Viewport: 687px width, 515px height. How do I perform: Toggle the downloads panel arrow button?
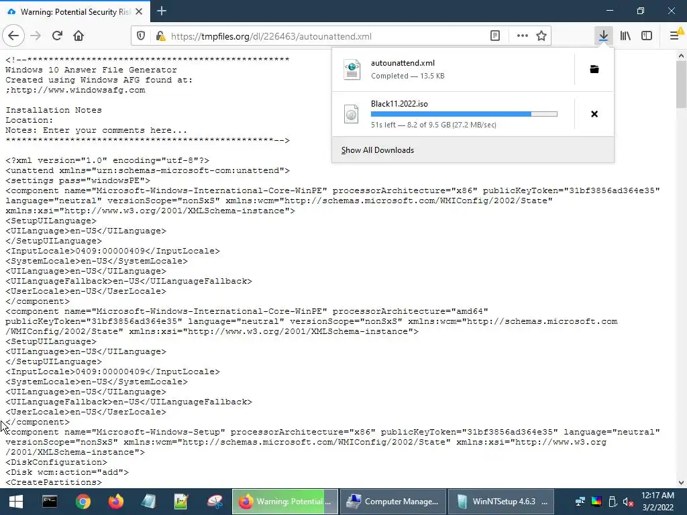click(x=603, y=36)
